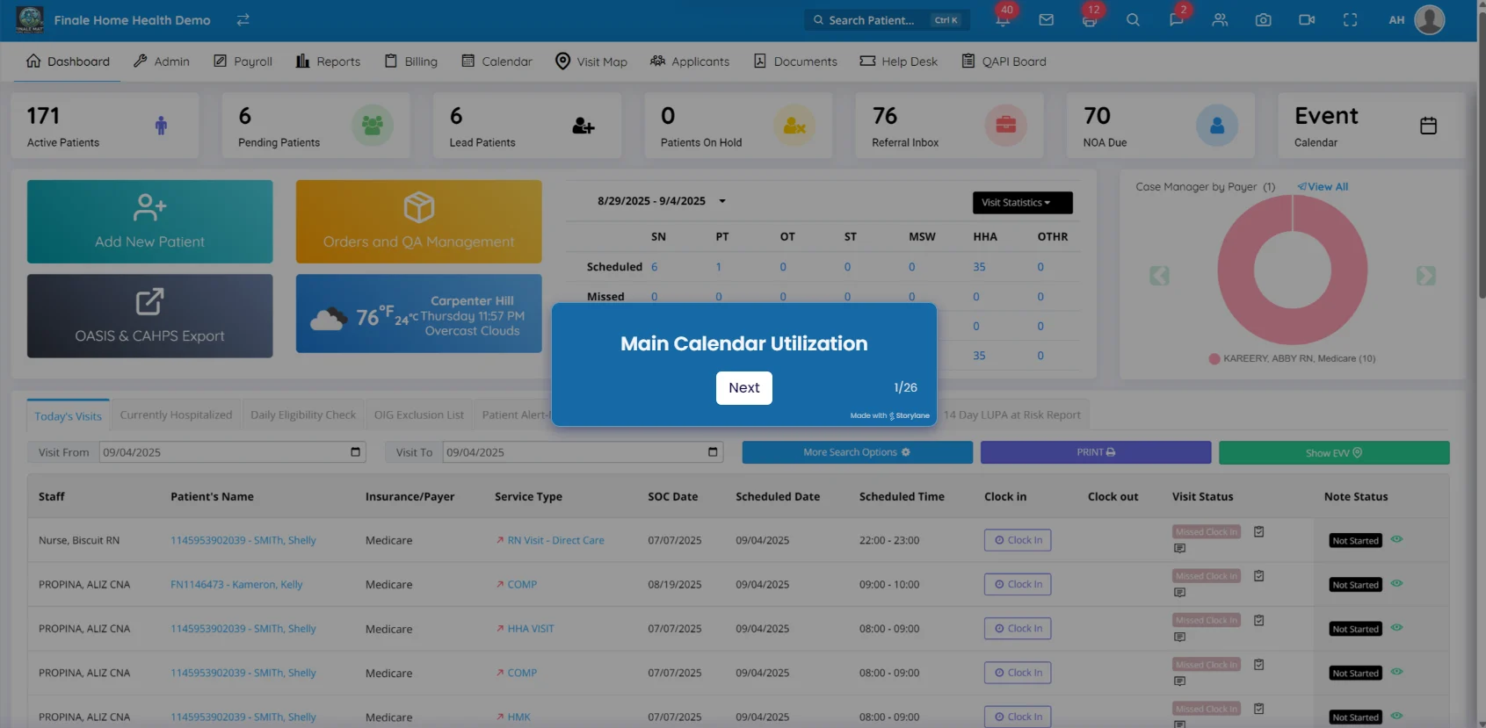Click the mail envelope icon

pyautogui.click(x=1046, y=20)
